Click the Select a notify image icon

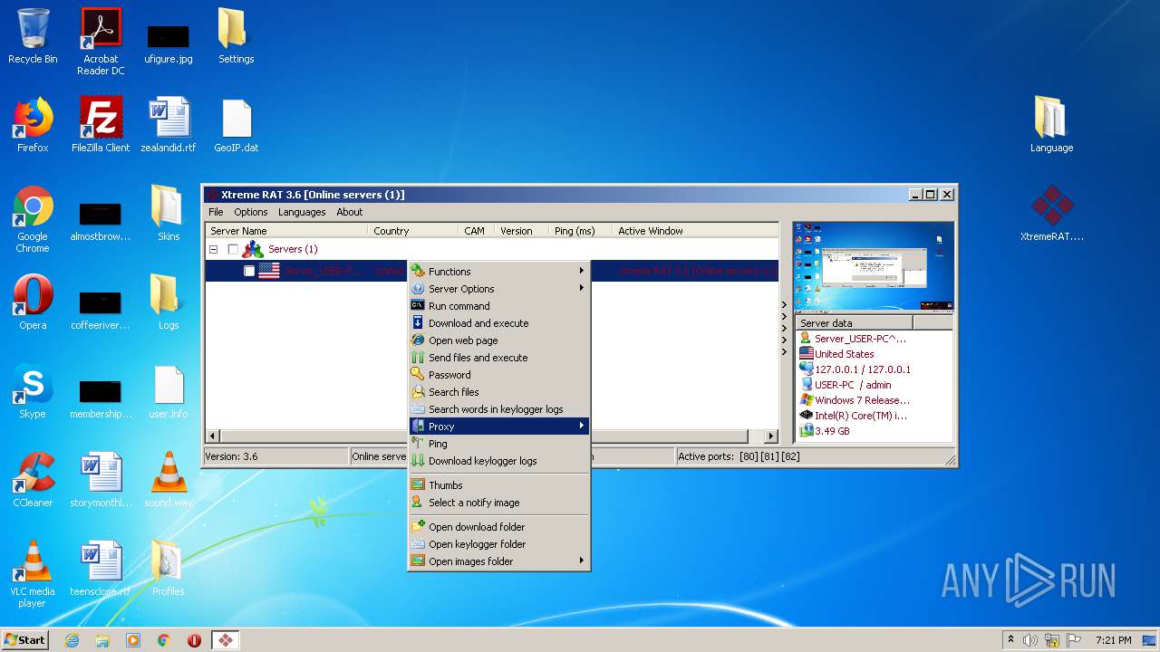(x=418, y=502)
